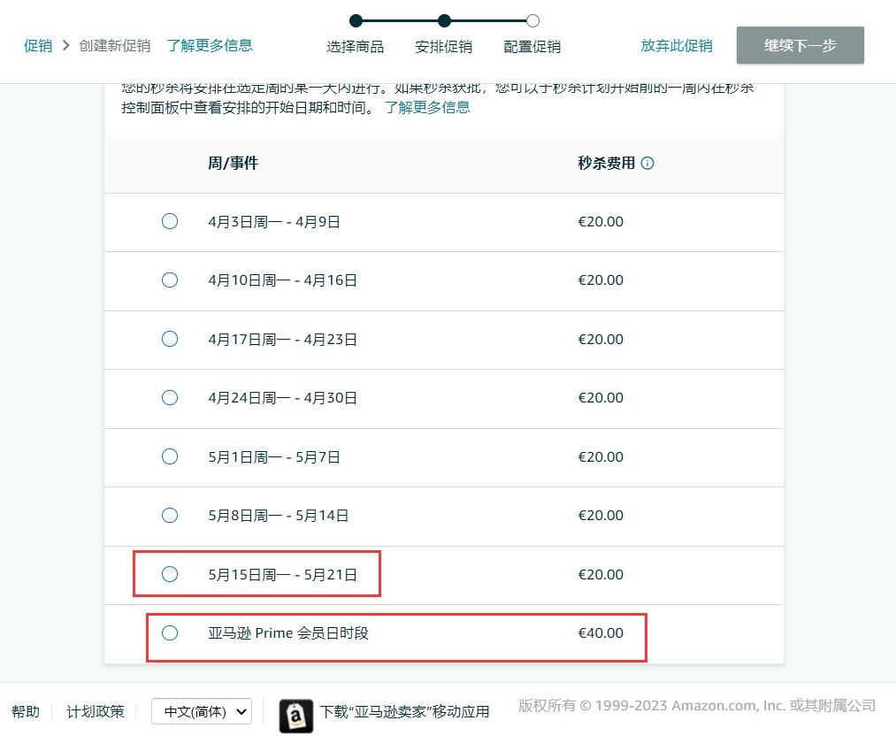
Task: Click the 秒杀费用 info icon
Action: [x=647, y=164]
